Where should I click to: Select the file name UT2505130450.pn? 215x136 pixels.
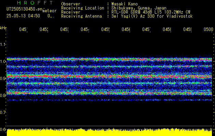click(x=25, y=9)
